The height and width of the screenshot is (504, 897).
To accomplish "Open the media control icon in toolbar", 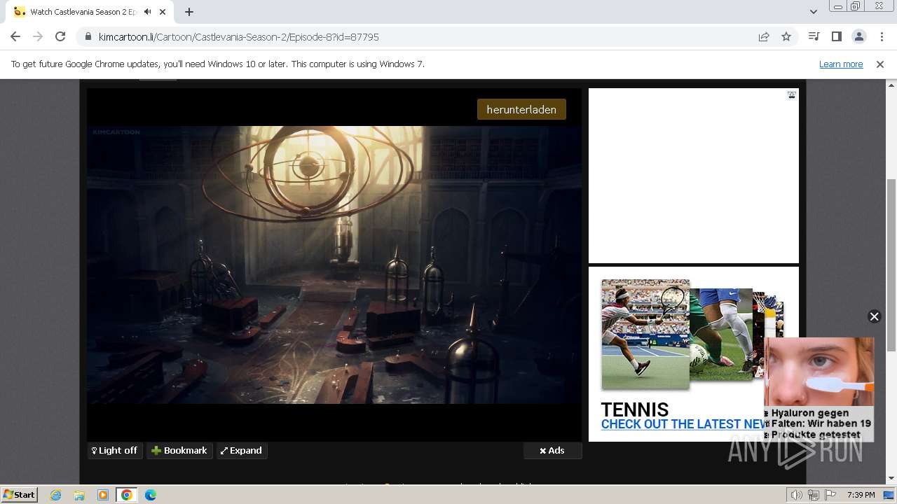I will (814, 36).
